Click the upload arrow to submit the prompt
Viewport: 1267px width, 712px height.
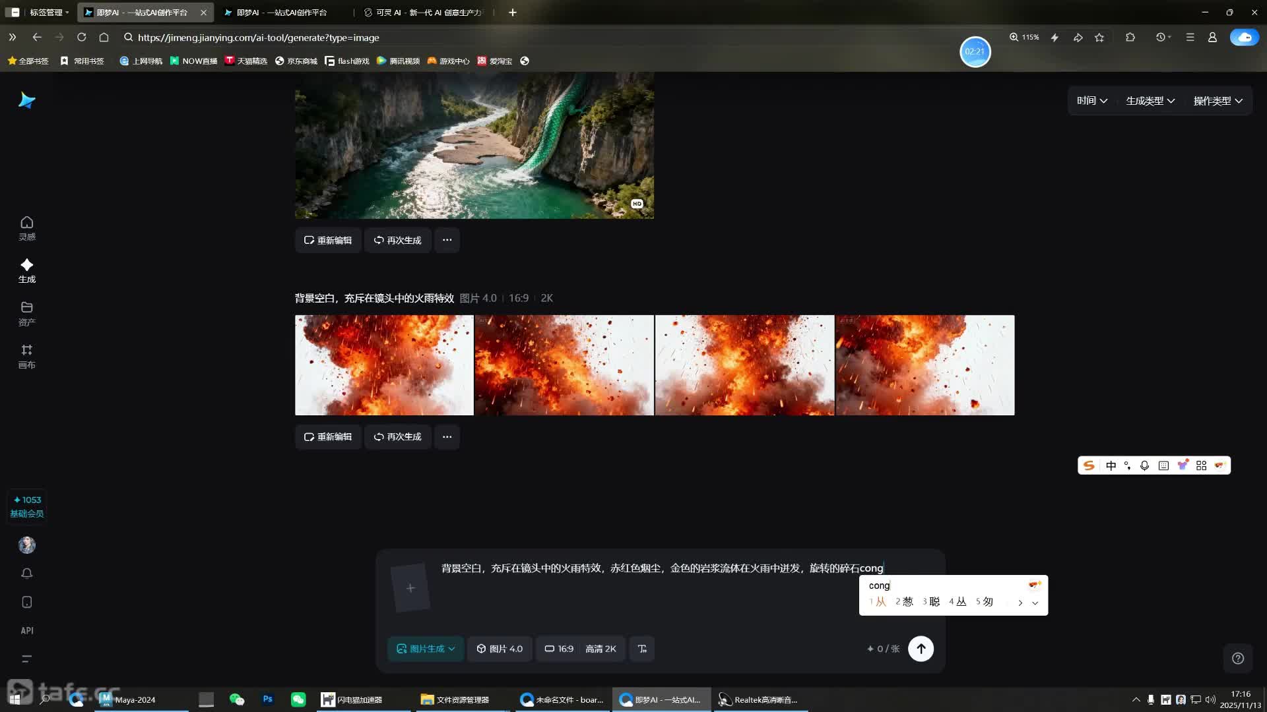[921, 648]
